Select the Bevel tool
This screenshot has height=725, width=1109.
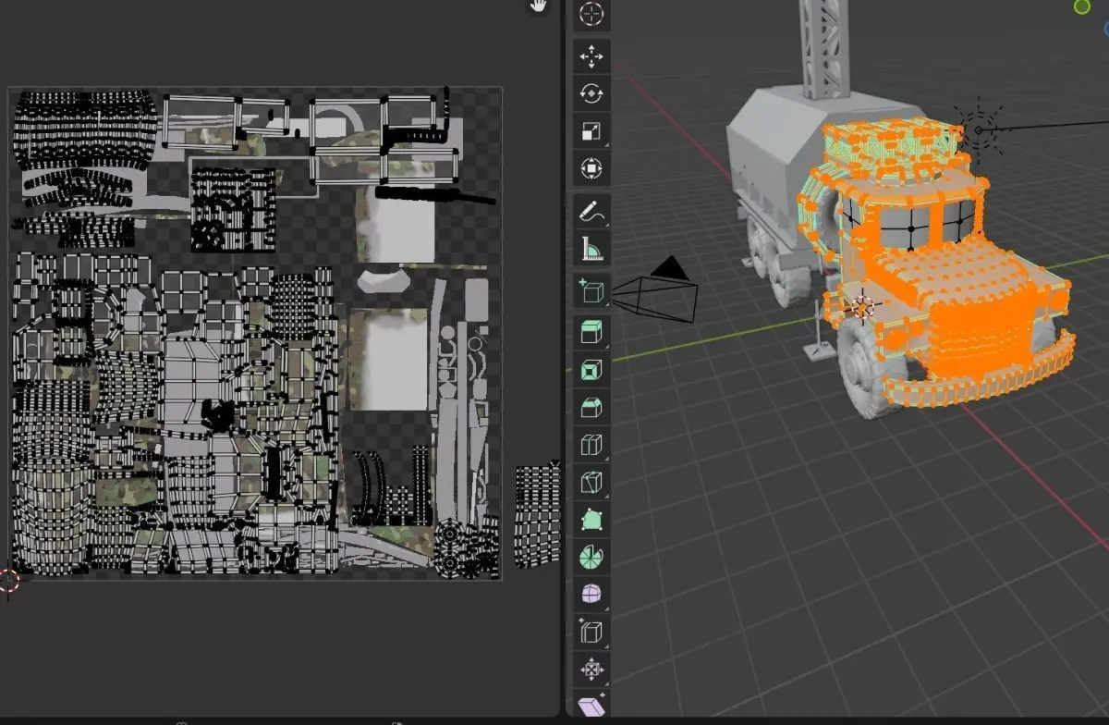(x=591, y=408)
